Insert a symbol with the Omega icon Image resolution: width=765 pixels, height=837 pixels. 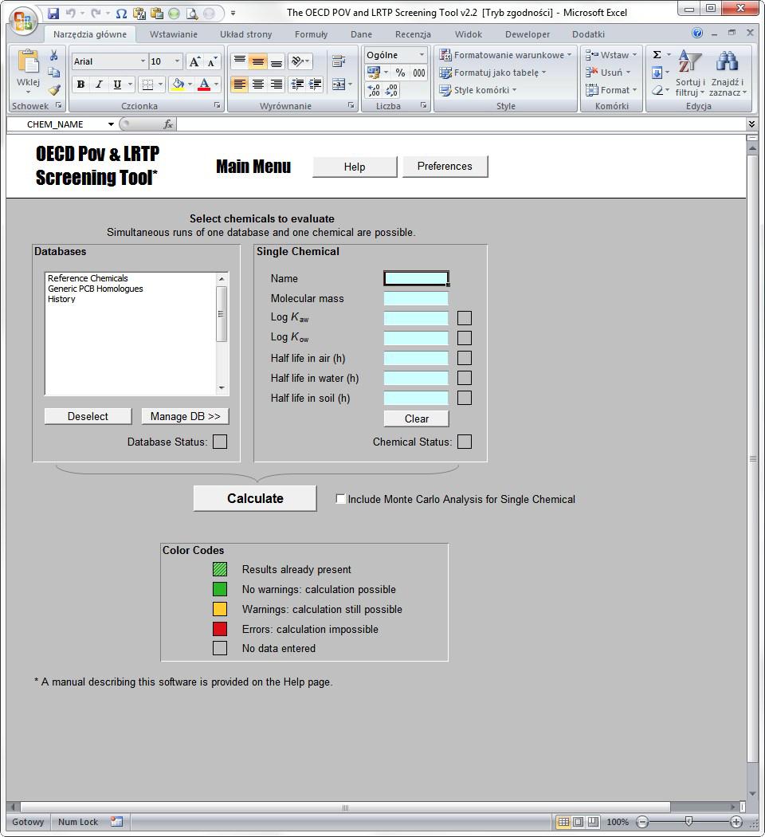coord(122,13)
